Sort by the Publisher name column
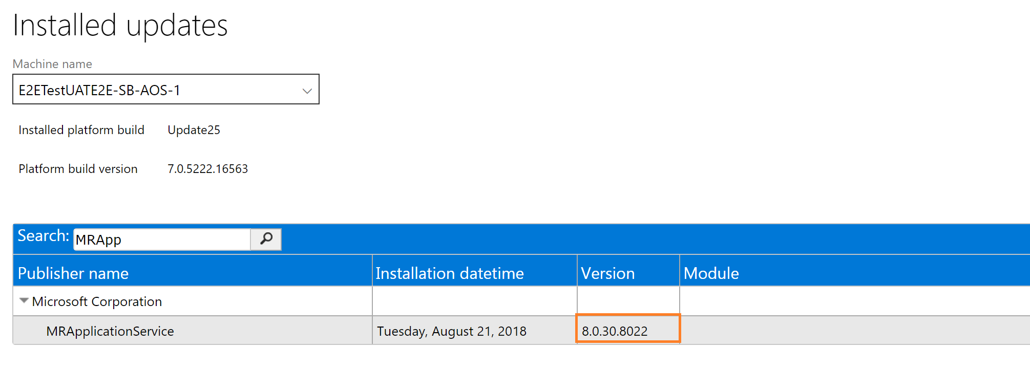This screenshot has width=1030, height=391. tap(73, 273)
